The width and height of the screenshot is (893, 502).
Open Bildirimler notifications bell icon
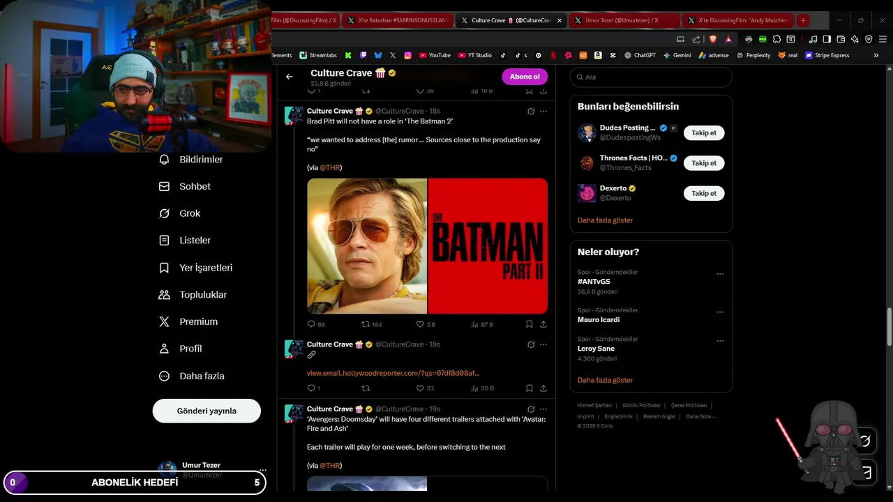[165, 160]
